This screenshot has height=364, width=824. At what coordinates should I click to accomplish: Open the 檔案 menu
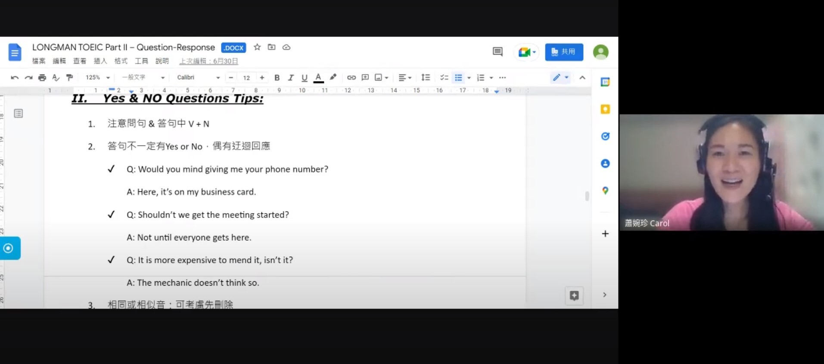point(39,61)
